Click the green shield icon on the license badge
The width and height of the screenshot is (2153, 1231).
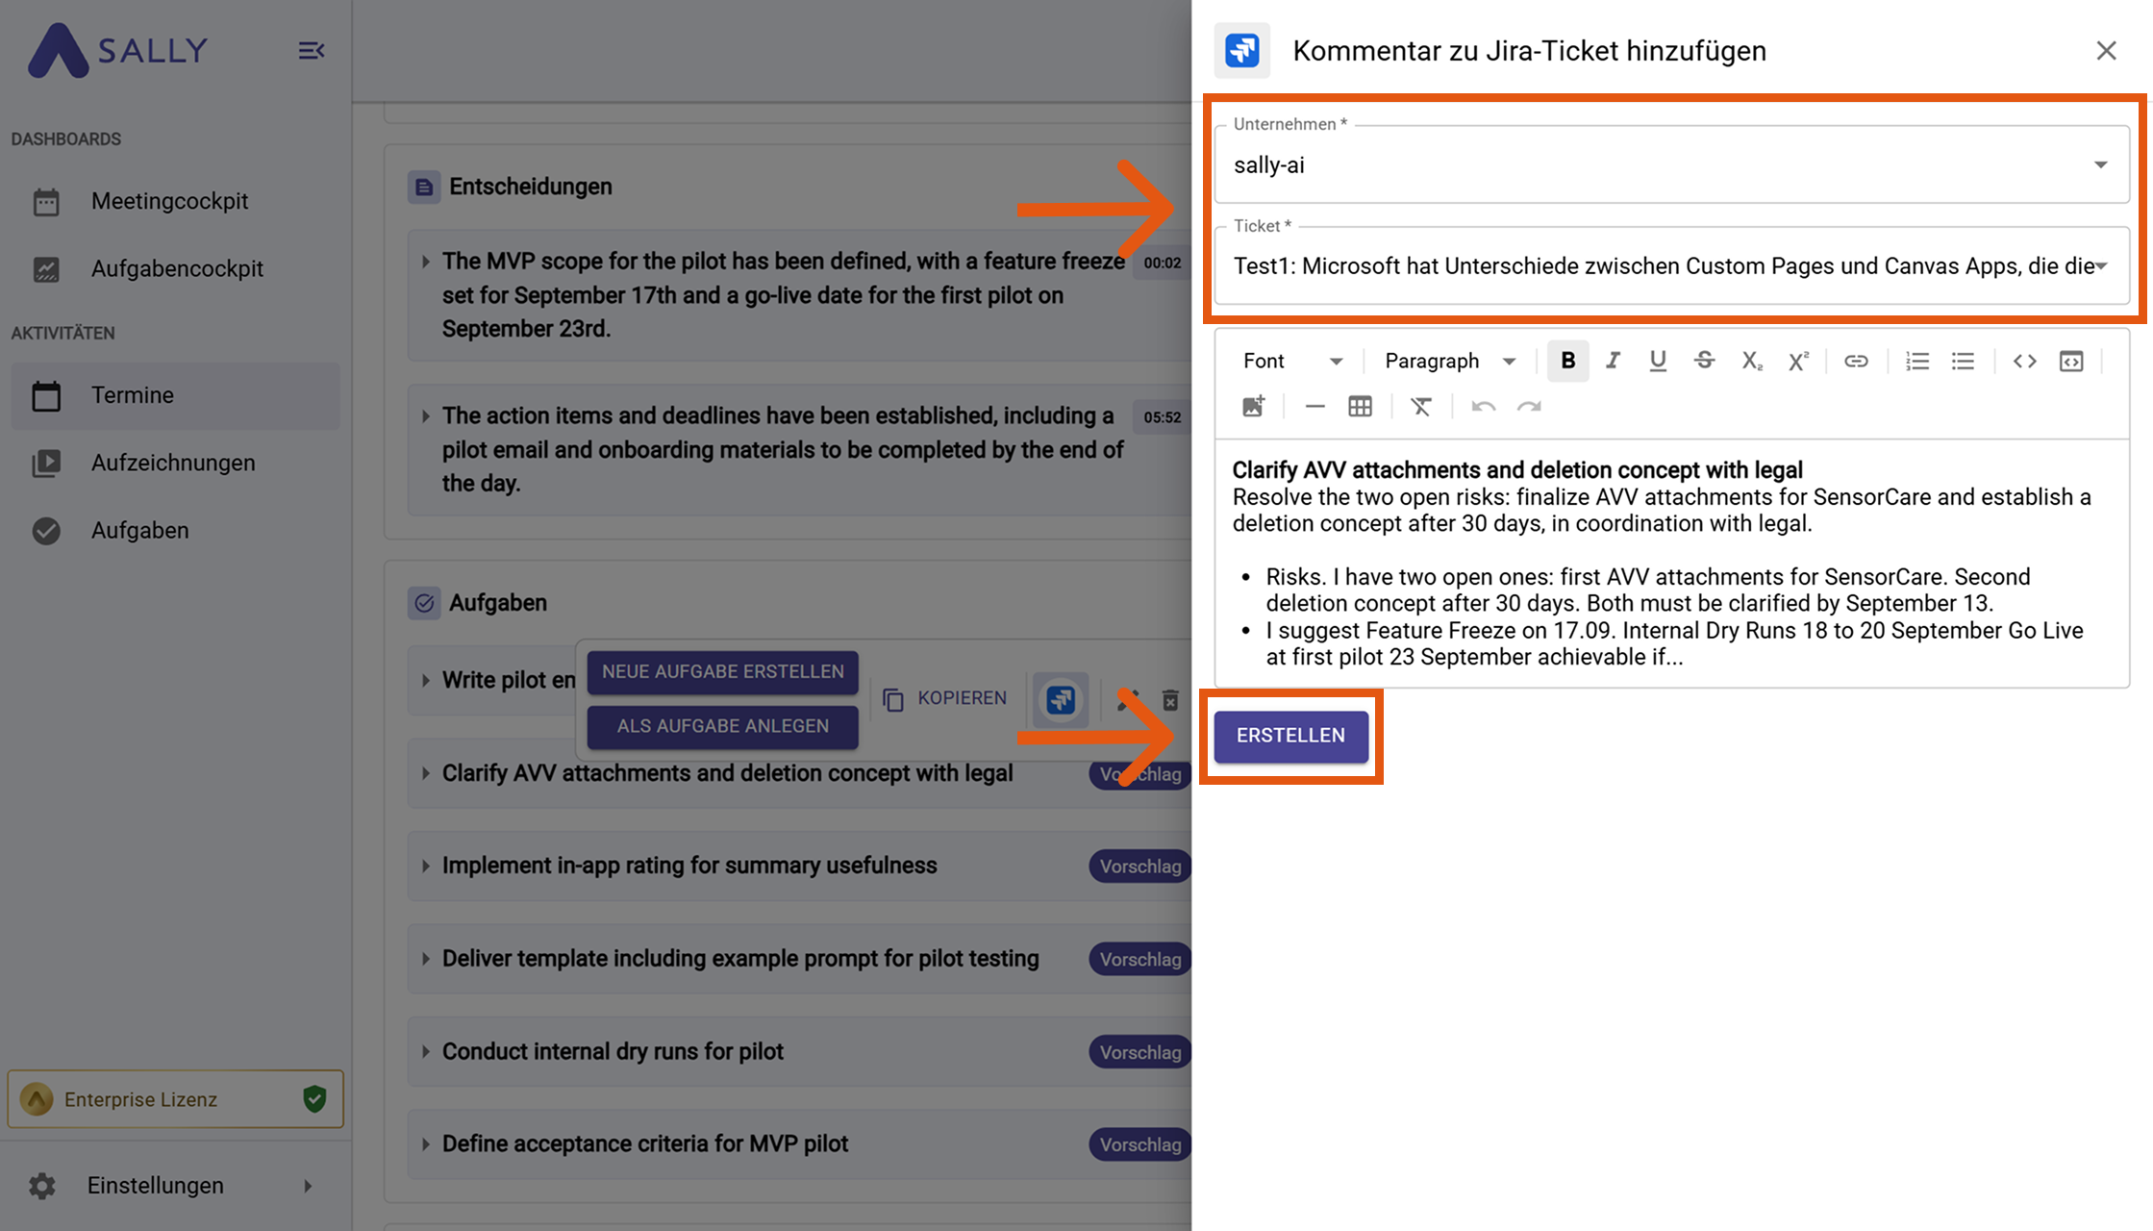pyautogui.click(x=314, y=1099)
